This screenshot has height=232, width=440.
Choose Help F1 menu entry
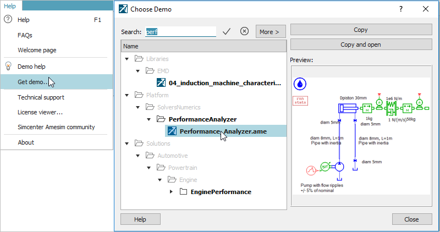click(57, 20)
